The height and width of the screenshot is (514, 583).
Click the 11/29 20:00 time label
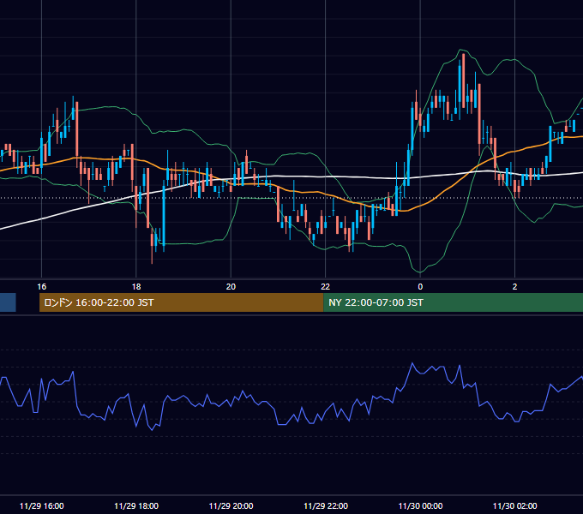tap(231, 505)
